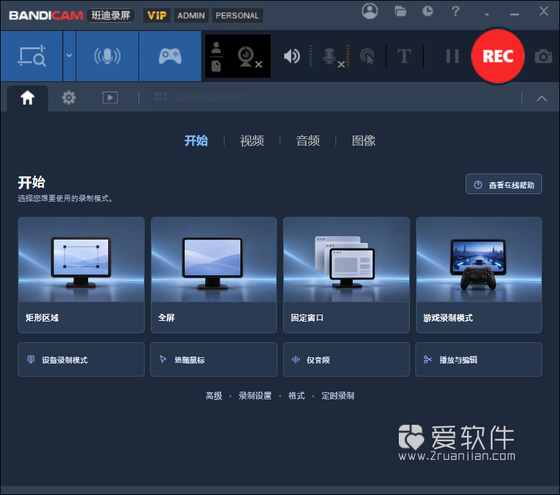The width and height of the screenshot is (560, 495).
Task: Open scheduled recording clock icon
Action: pos(428,12)
